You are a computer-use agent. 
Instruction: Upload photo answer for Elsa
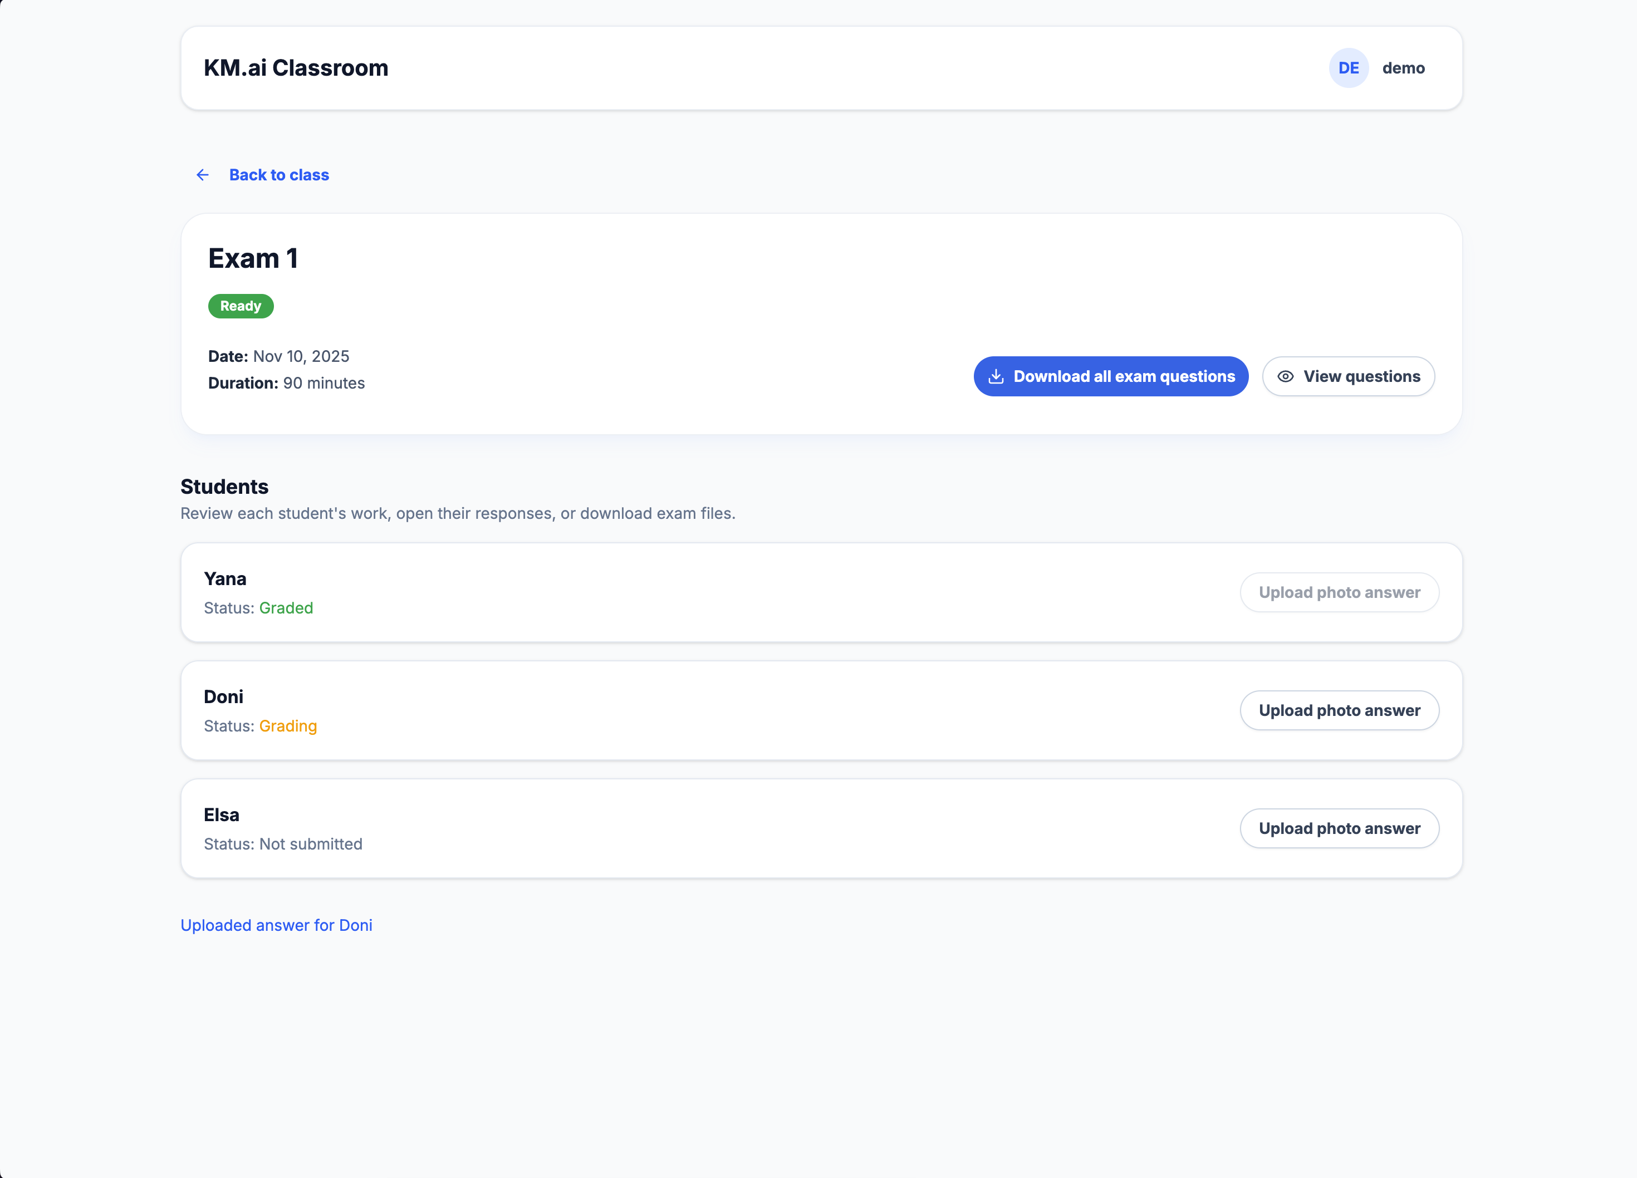click(x=1339, y=828)
